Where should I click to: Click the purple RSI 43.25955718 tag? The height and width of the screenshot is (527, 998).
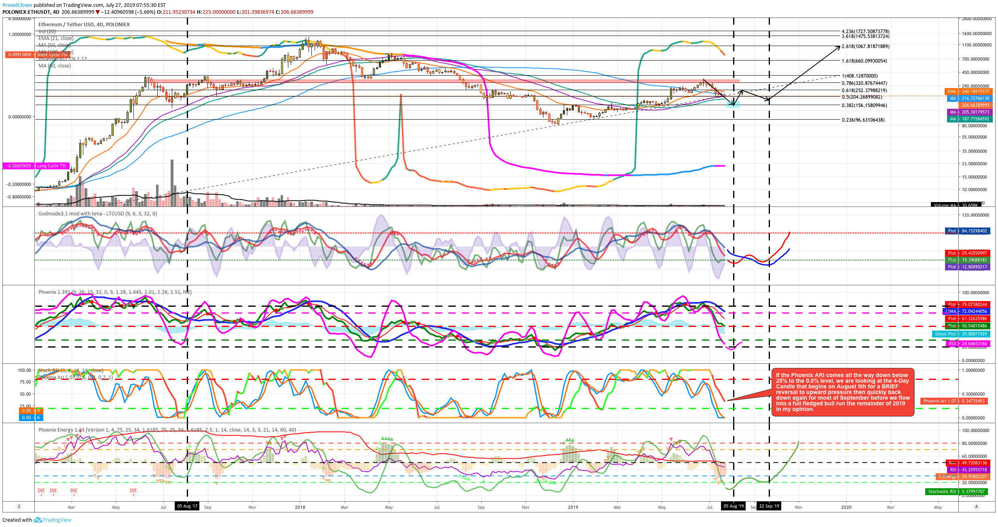(968, 470)
